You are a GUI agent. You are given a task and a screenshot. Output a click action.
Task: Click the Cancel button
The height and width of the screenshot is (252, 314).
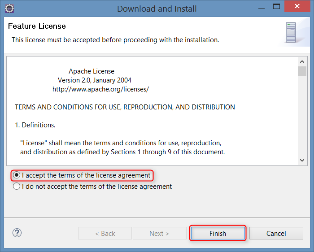pos(276,233)
